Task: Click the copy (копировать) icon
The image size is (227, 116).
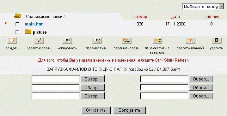Action: tap(67, 41)
